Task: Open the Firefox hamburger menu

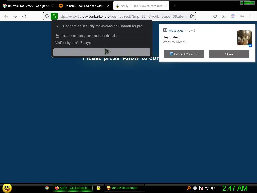Action: (x=251, y=16)
